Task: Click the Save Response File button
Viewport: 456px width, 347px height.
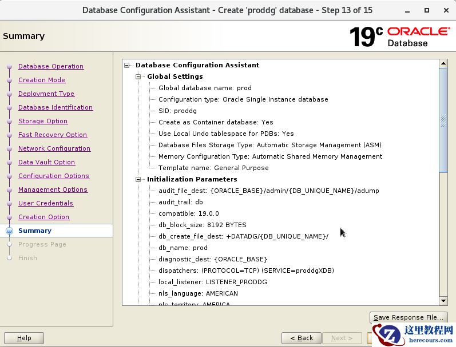Action: 408,317
